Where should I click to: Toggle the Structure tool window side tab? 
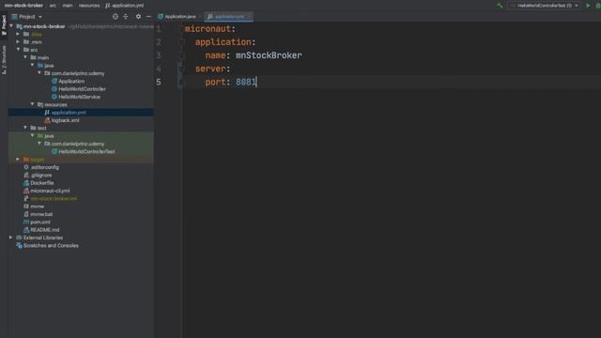tap(4, 60)
